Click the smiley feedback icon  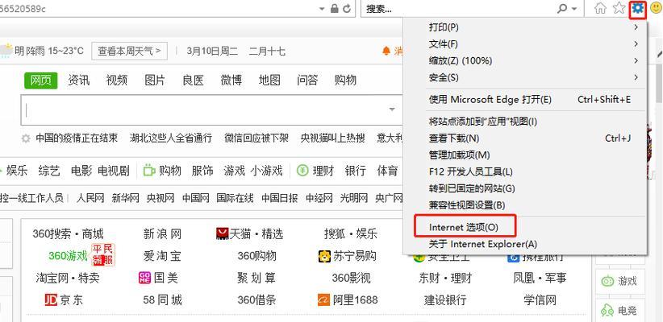click(657, 8)
